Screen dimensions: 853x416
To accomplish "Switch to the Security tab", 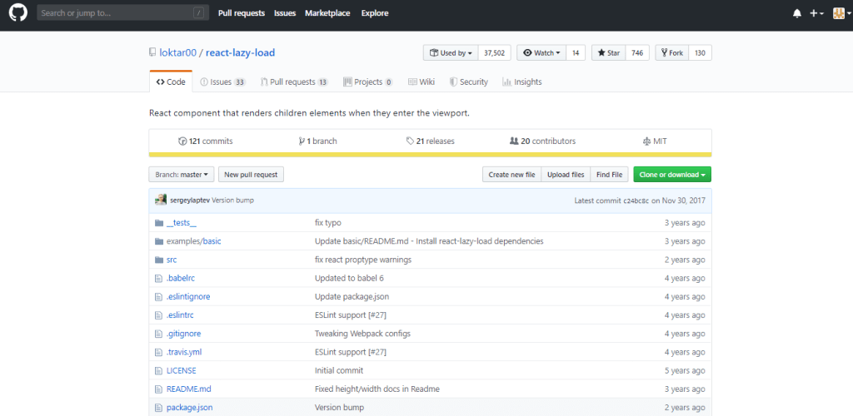I will pos(469,82).
